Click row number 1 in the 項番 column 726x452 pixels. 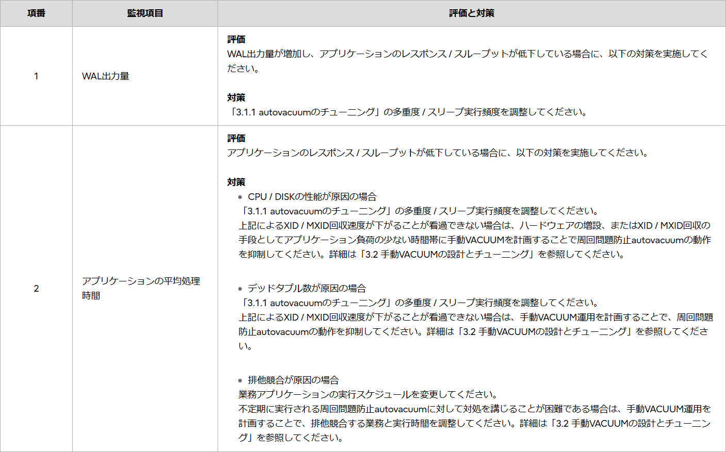point(36,76)
